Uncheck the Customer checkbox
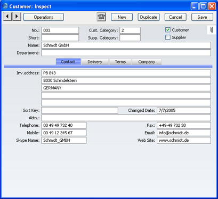 tap(168, 30)
